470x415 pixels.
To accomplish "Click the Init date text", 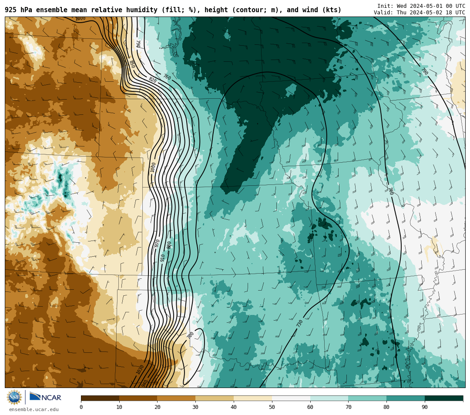I will pos(421,6).
